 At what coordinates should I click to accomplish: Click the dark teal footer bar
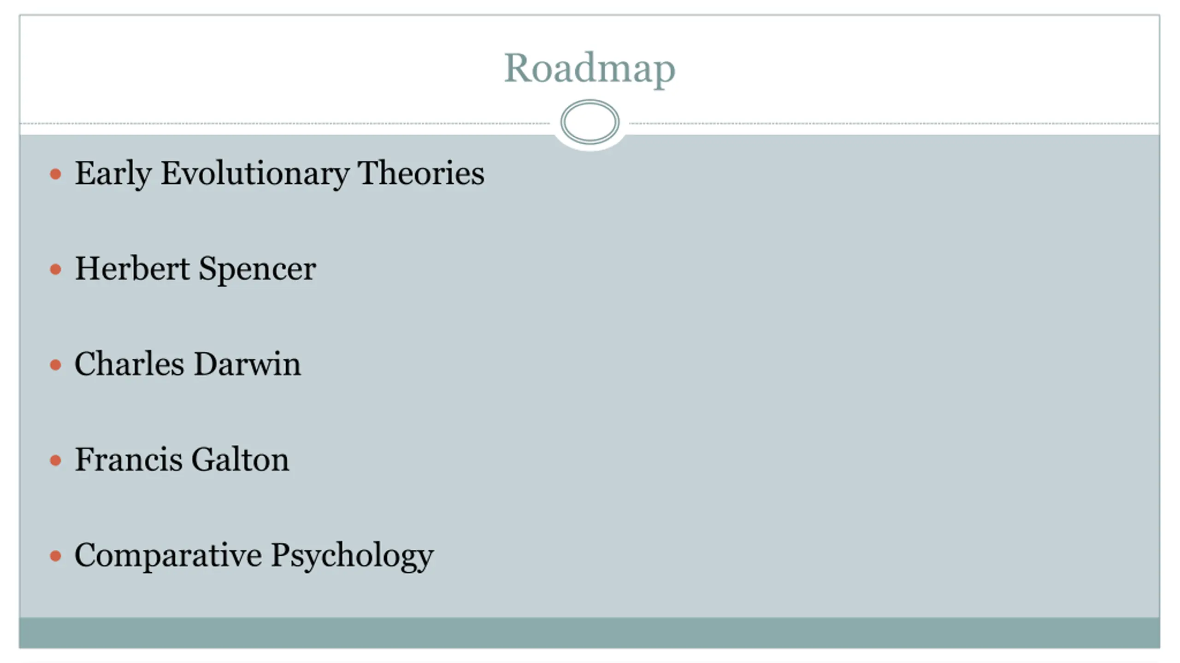(590, 633)
